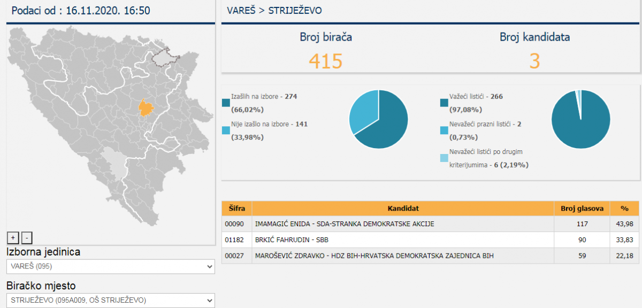Click the vote count 90

coord(582,240)
